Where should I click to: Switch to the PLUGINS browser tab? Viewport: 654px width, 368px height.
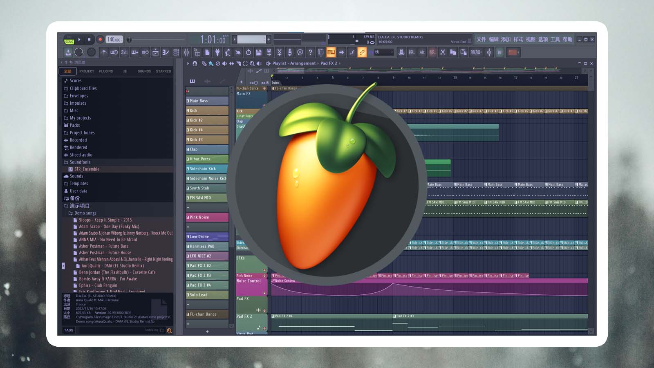click(106, 71)
